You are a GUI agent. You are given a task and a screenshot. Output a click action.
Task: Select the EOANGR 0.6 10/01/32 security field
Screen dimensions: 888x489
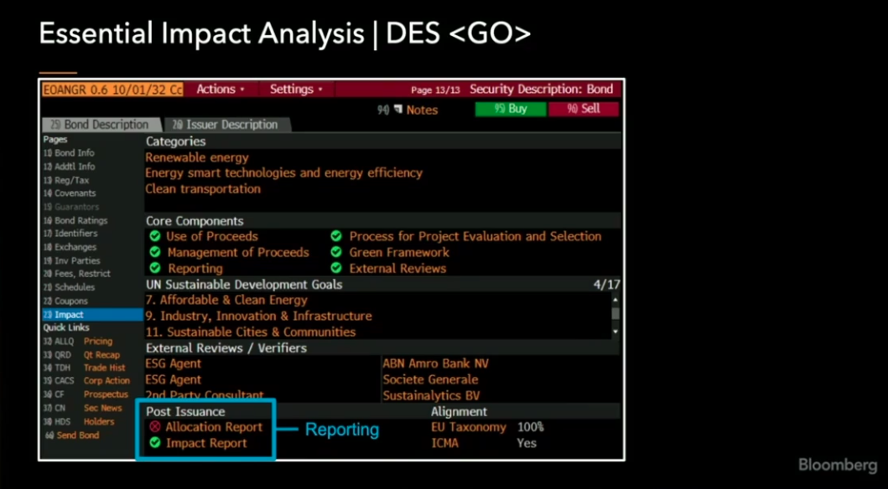click(112, 90)
